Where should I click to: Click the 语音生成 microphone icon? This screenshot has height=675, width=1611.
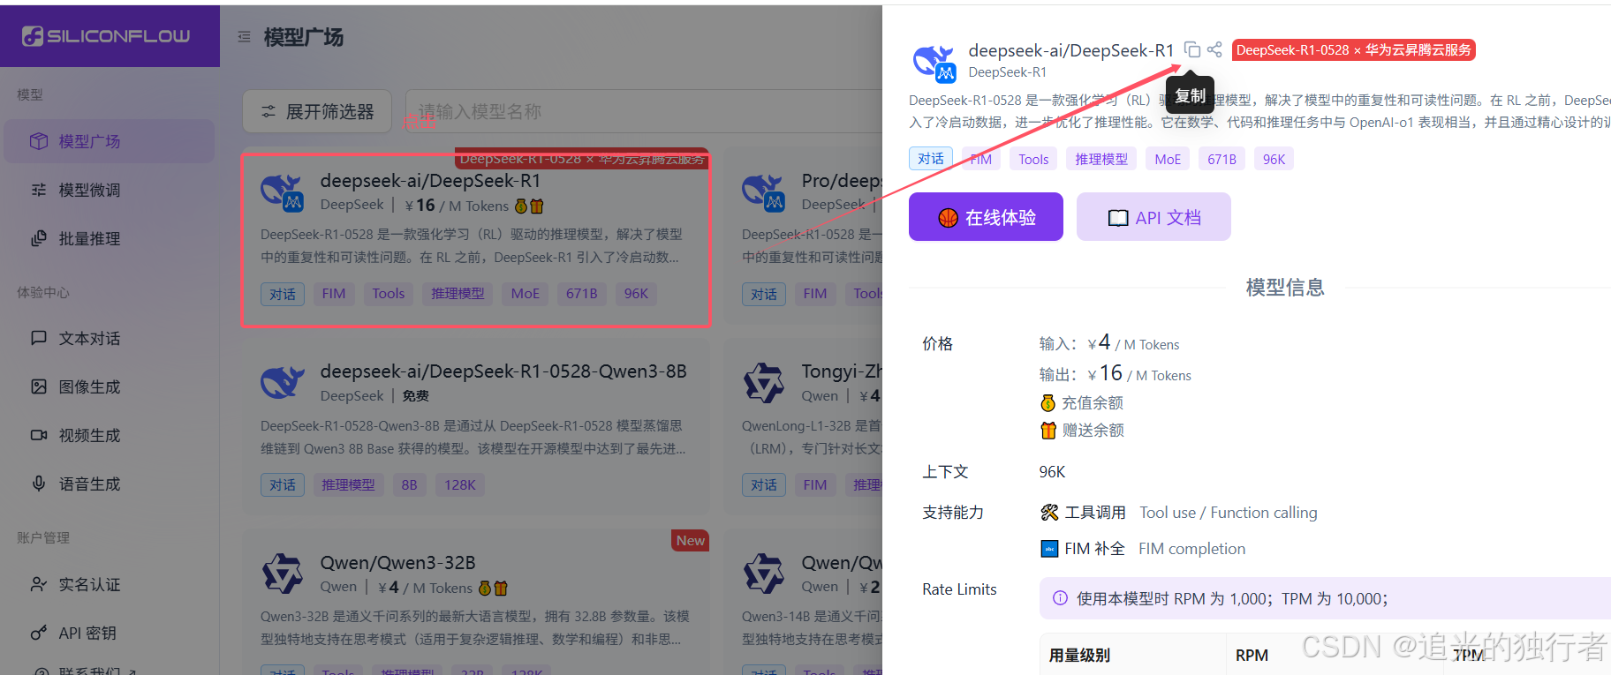(x=39, y=484)
